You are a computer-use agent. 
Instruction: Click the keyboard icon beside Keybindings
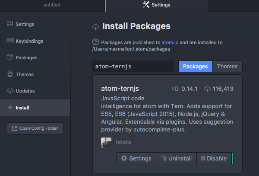10,41
